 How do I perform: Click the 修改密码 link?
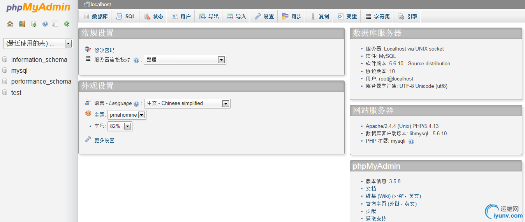(104, 50)
